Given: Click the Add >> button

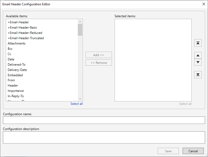Looking at the screenshot, I should click(x=98, y=55).
